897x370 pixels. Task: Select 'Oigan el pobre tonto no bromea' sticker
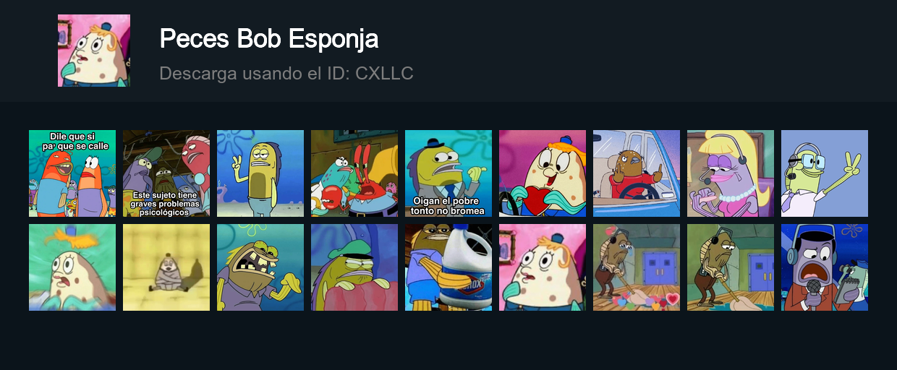coord(448,173)
